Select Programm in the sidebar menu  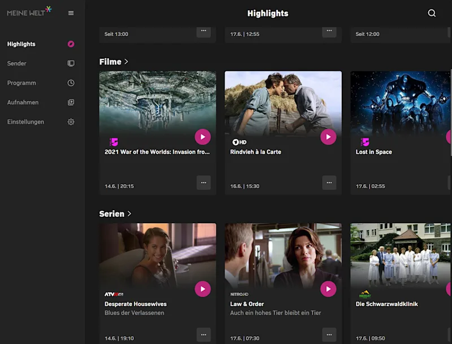pyautogui.click(x=21, y=83)
